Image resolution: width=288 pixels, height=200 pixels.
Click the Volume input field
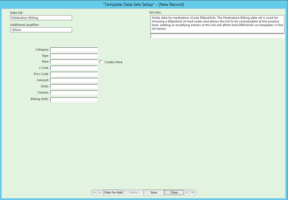click(x=74, y=92)
